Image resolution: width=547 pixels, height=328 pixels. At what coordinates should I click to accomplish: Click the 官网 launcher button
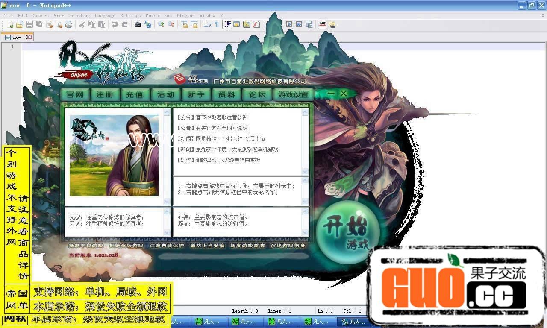pyautogui.click(x=75, y=94)
